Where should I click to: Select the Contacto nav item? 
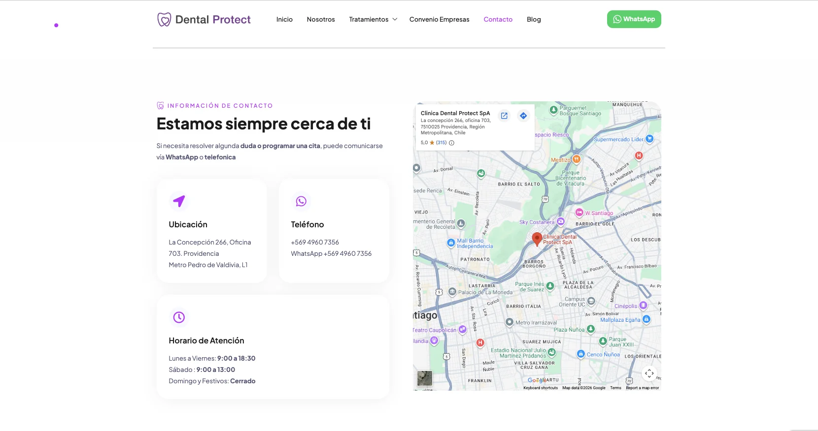[498, 20]
